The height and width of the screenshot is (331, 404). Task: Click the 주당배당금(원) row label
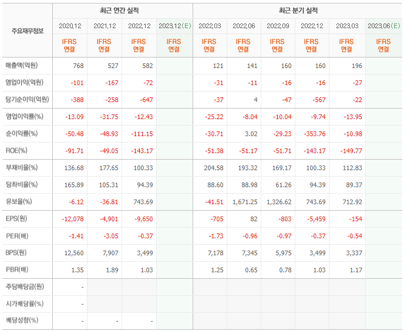pyautogui.click(x=25, y=286)
